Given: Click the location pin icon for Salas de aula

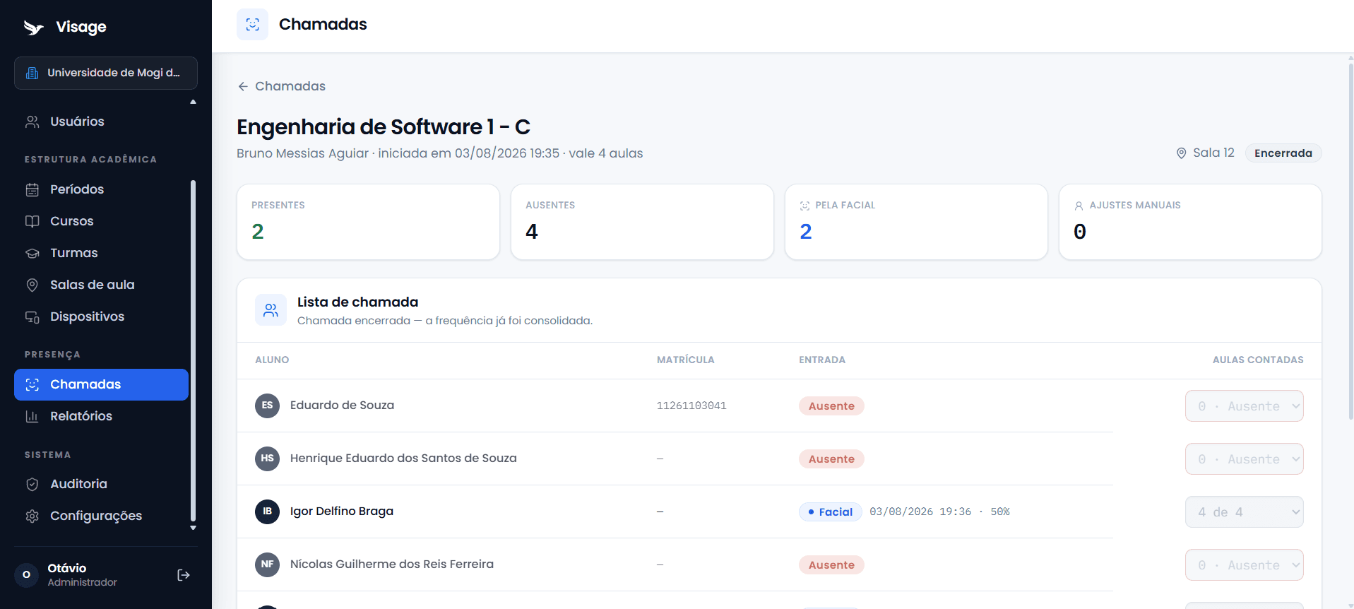Looking at the screenshot, I should click(x=32, y=285).
